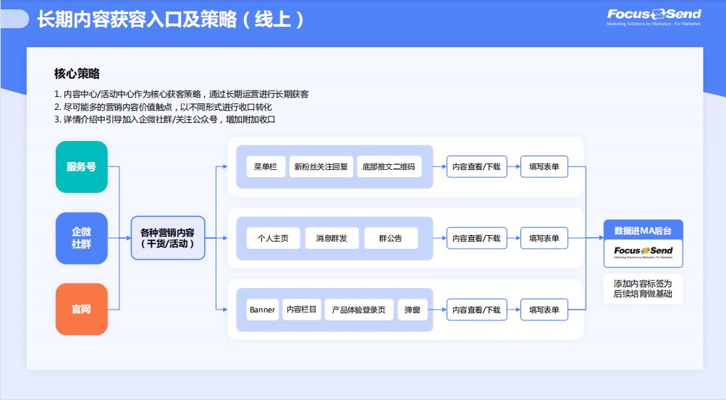Click the 各种营销内容 (干货/活动) box
Image resolution: width=726 pixels, height=400 pixels.
point(167,238)
